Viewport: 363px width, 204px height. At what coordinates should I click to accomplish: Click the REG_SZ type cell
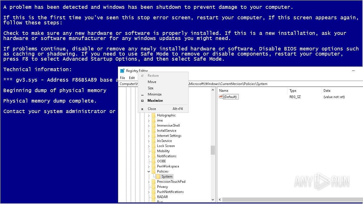pos(295,97)
